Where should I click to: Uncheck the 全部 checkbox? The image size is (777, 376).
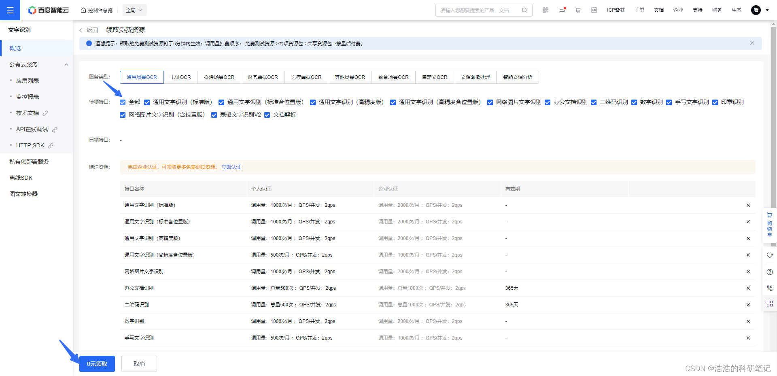123,102
